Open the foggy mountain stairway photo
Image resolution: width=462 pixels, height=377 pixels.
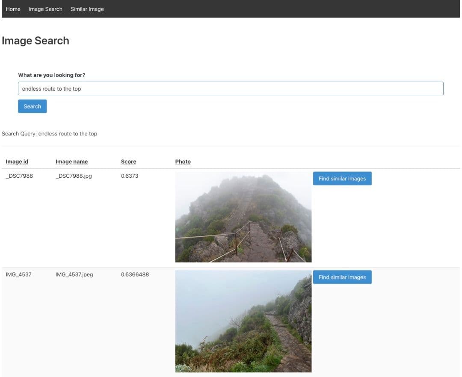point(243,217)
